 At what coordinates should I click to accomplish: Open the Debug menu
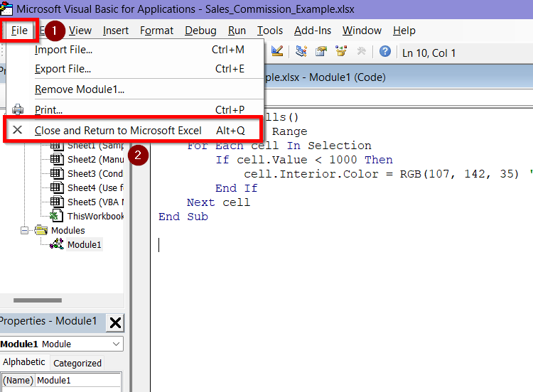(x=200, y=31)
